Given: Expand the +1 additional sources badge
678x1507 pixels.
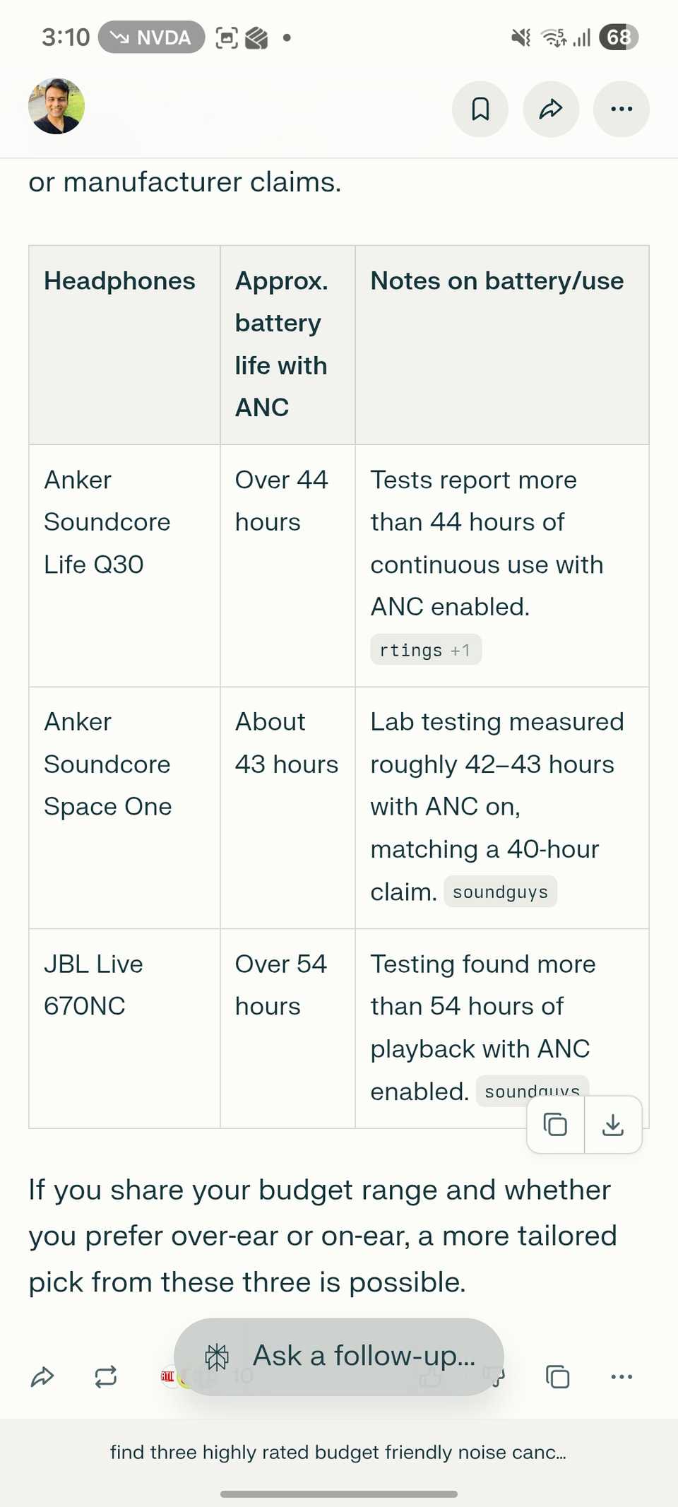Looking at the screenshot, I should pyautogui.click(x=460, y=650).
